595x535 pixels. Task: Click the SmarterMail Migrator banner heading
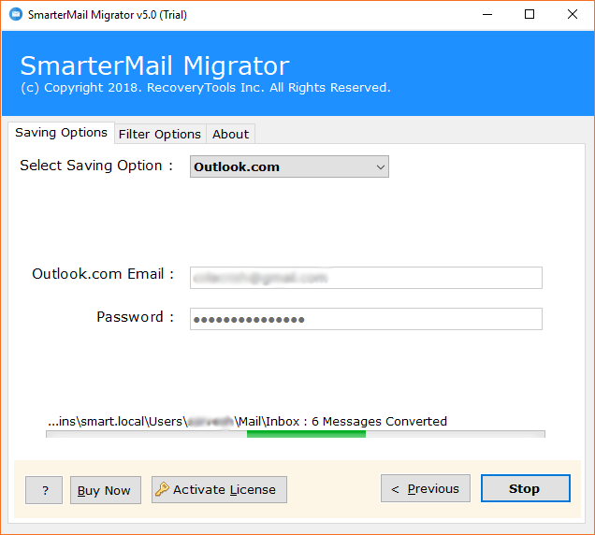(154, 66)
